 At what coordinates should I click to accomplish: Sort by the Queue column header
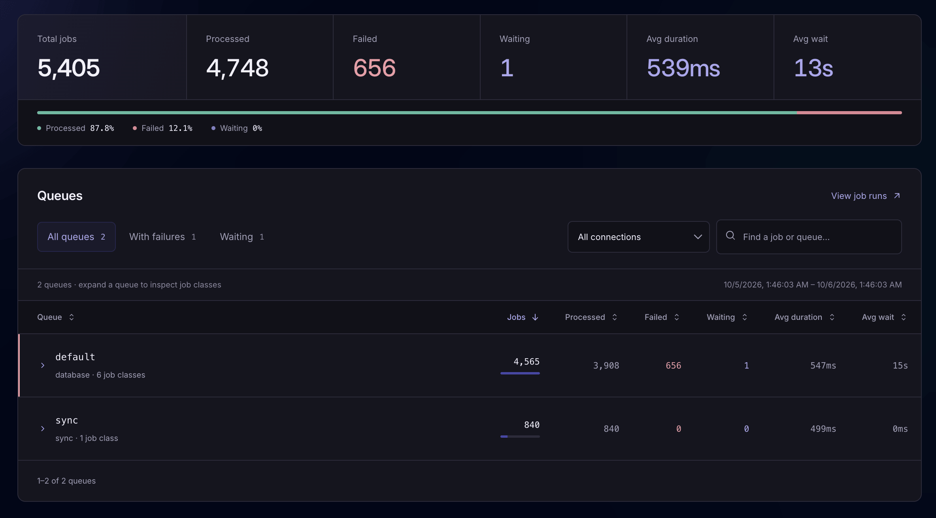click(x=56, y=317)
